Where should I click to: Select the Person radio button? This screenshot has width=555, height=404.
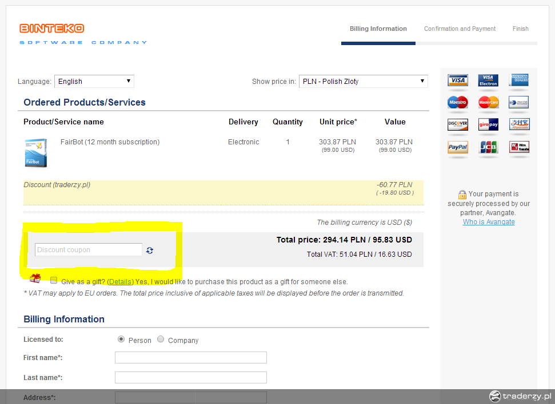pos(121,340)
